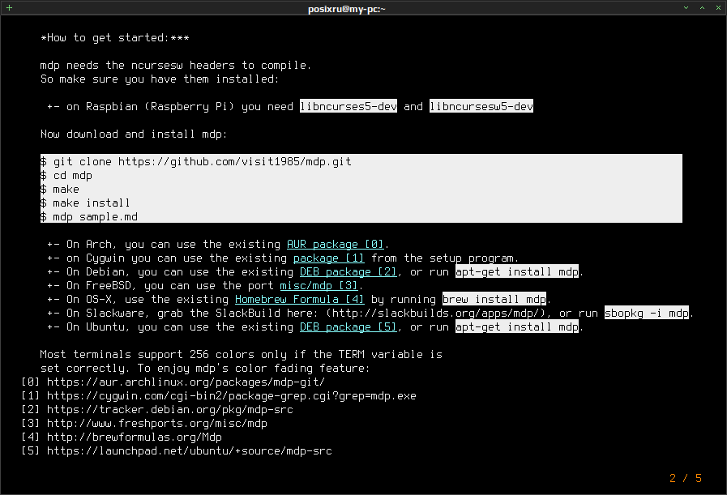
Task: Click the brewformulas.org footnote URL [4]
Action: pos(134,437)
